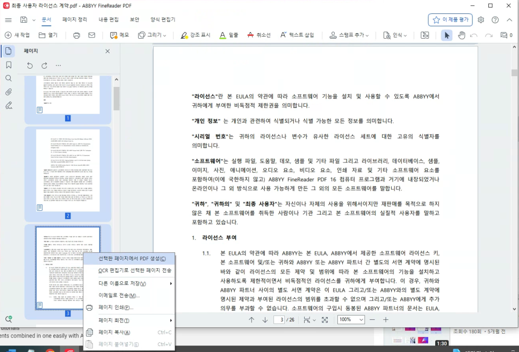Viewport: 519px width, 352px height.
Task: Click the save disk icon
Action: (x=24, y=19)
